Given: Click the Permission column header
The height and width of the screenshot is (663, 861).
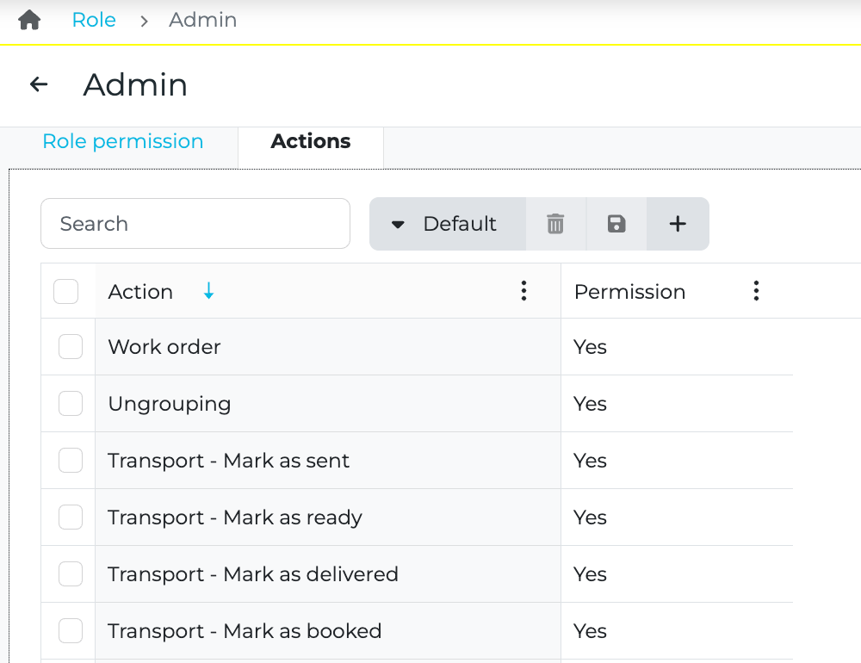Looking at the screenshot, I should pos(629,292).
